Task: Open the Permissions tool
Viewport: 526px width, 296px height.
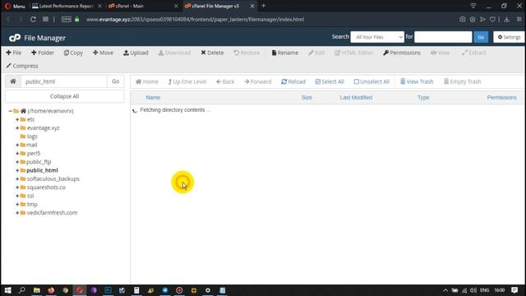Action: pos(402,53)
